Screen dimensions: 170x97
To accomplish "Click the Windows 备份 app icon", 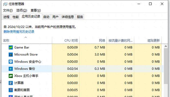I will pos(11,69).
